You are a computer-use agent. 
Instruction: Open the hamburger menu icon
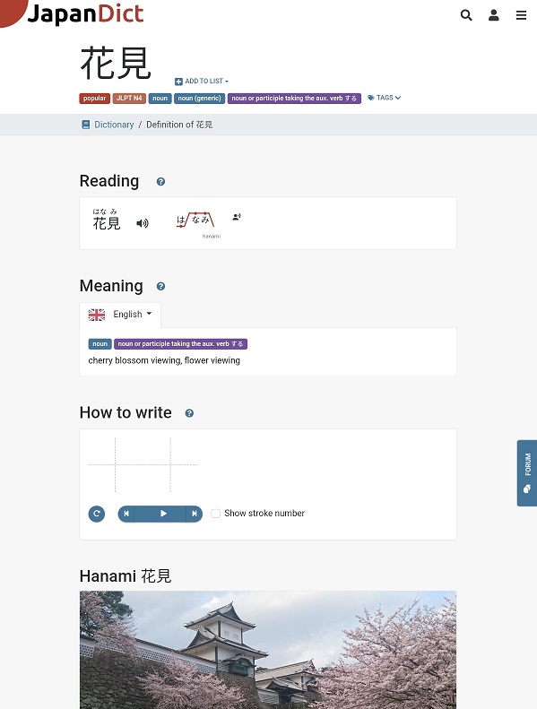521,15
